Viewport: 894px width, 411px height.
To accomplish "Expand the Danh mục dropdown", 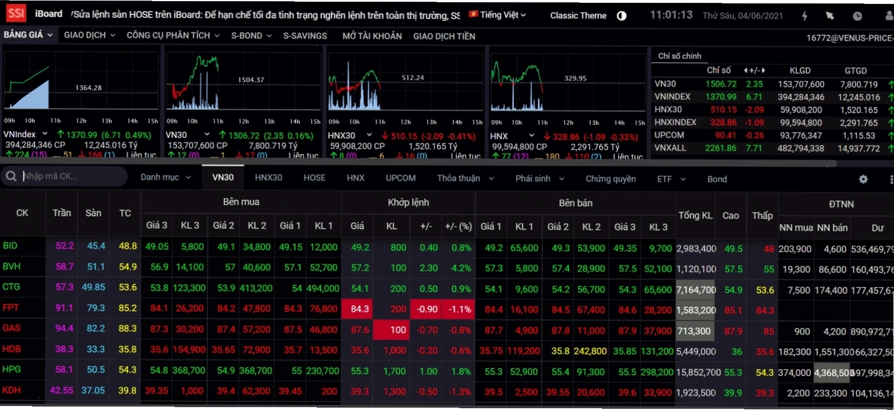I will click(x=165, y=177).
